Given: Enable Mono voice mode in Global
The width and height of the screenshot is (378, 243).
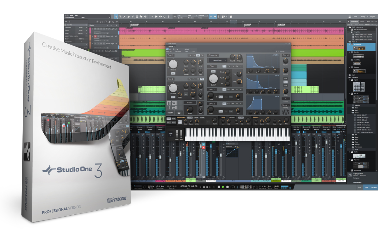Looking at the screenshot, I should pyautogui.click(x=286, y=82).
